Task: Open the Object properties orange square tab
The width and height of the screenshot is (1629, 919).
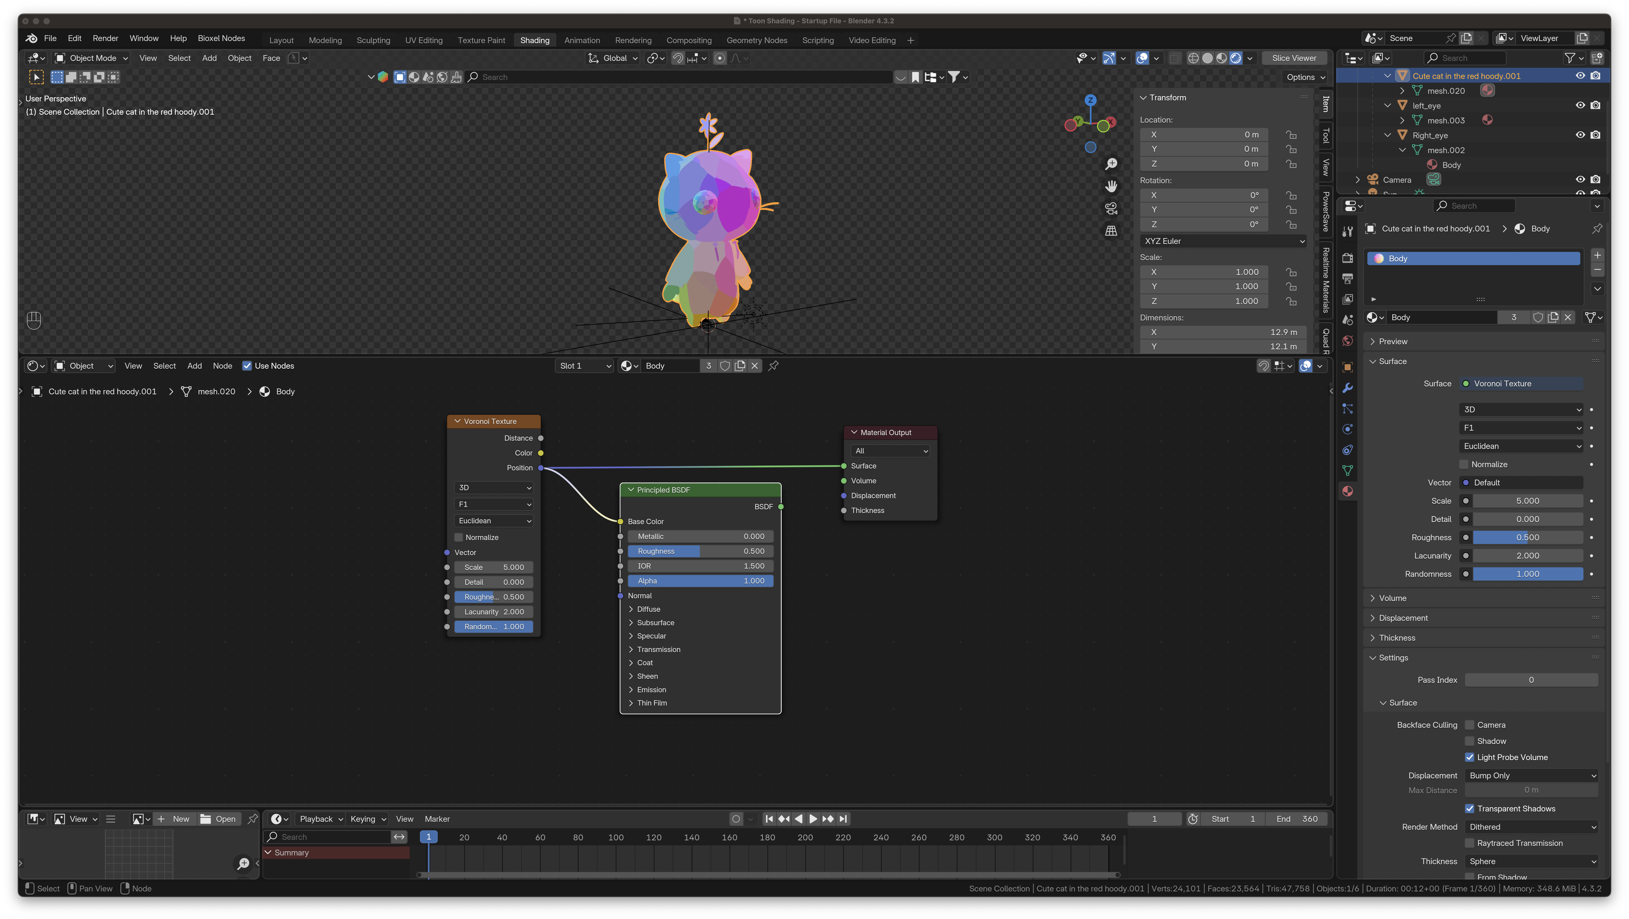Action: 1348,367
